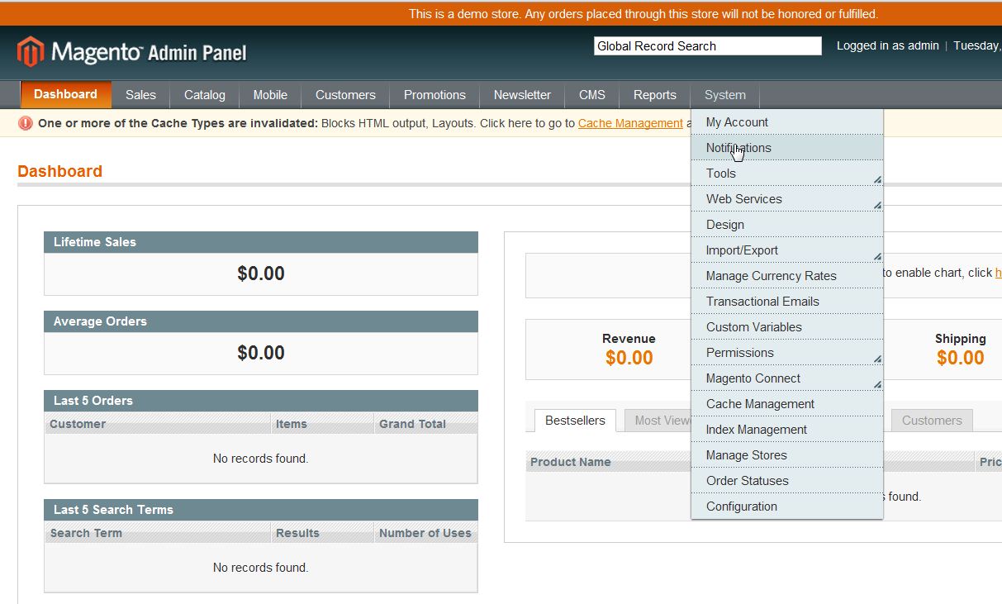Open Index Management menu item
1002x604 pixels.
(756, 430)
